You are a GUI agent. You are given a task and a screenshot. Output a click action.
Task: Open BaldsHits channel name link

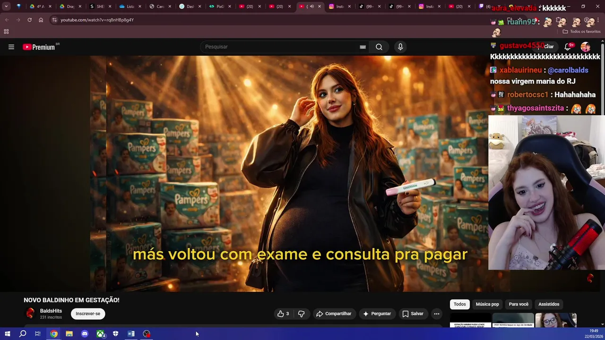click(x=51, y=311)
